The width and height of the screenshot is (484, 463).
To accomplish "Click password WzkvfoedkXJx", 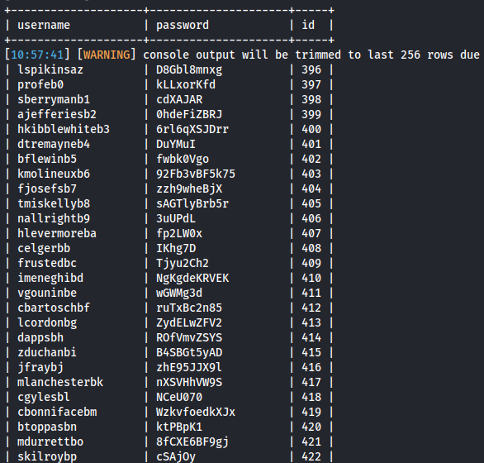I will click(196, 412).
